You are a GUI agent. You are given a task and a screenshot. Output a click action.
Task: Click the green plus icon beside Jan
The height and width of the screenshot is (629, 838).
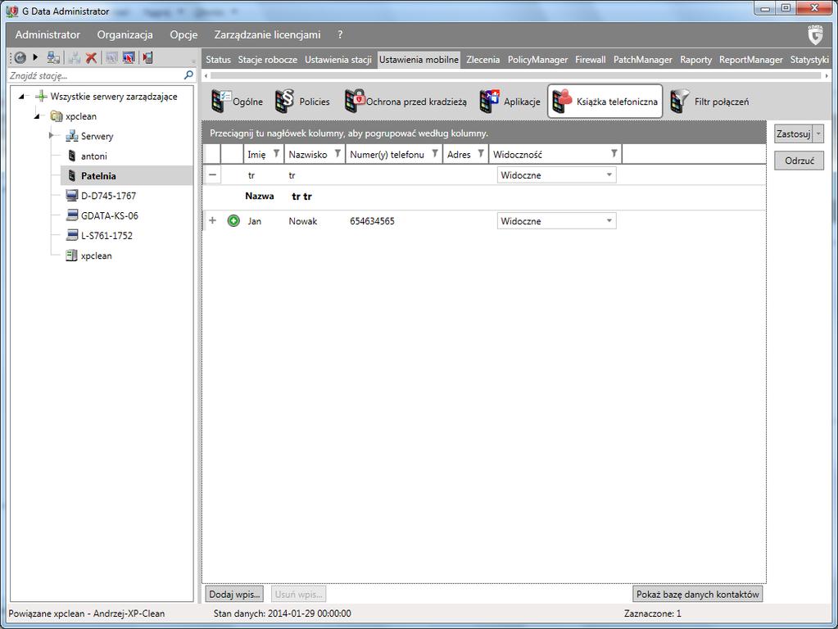point(233,220)
